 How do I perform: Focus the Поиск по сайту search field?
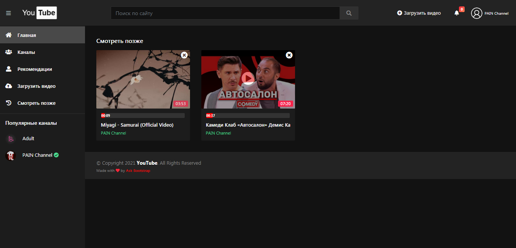point(225,13)
